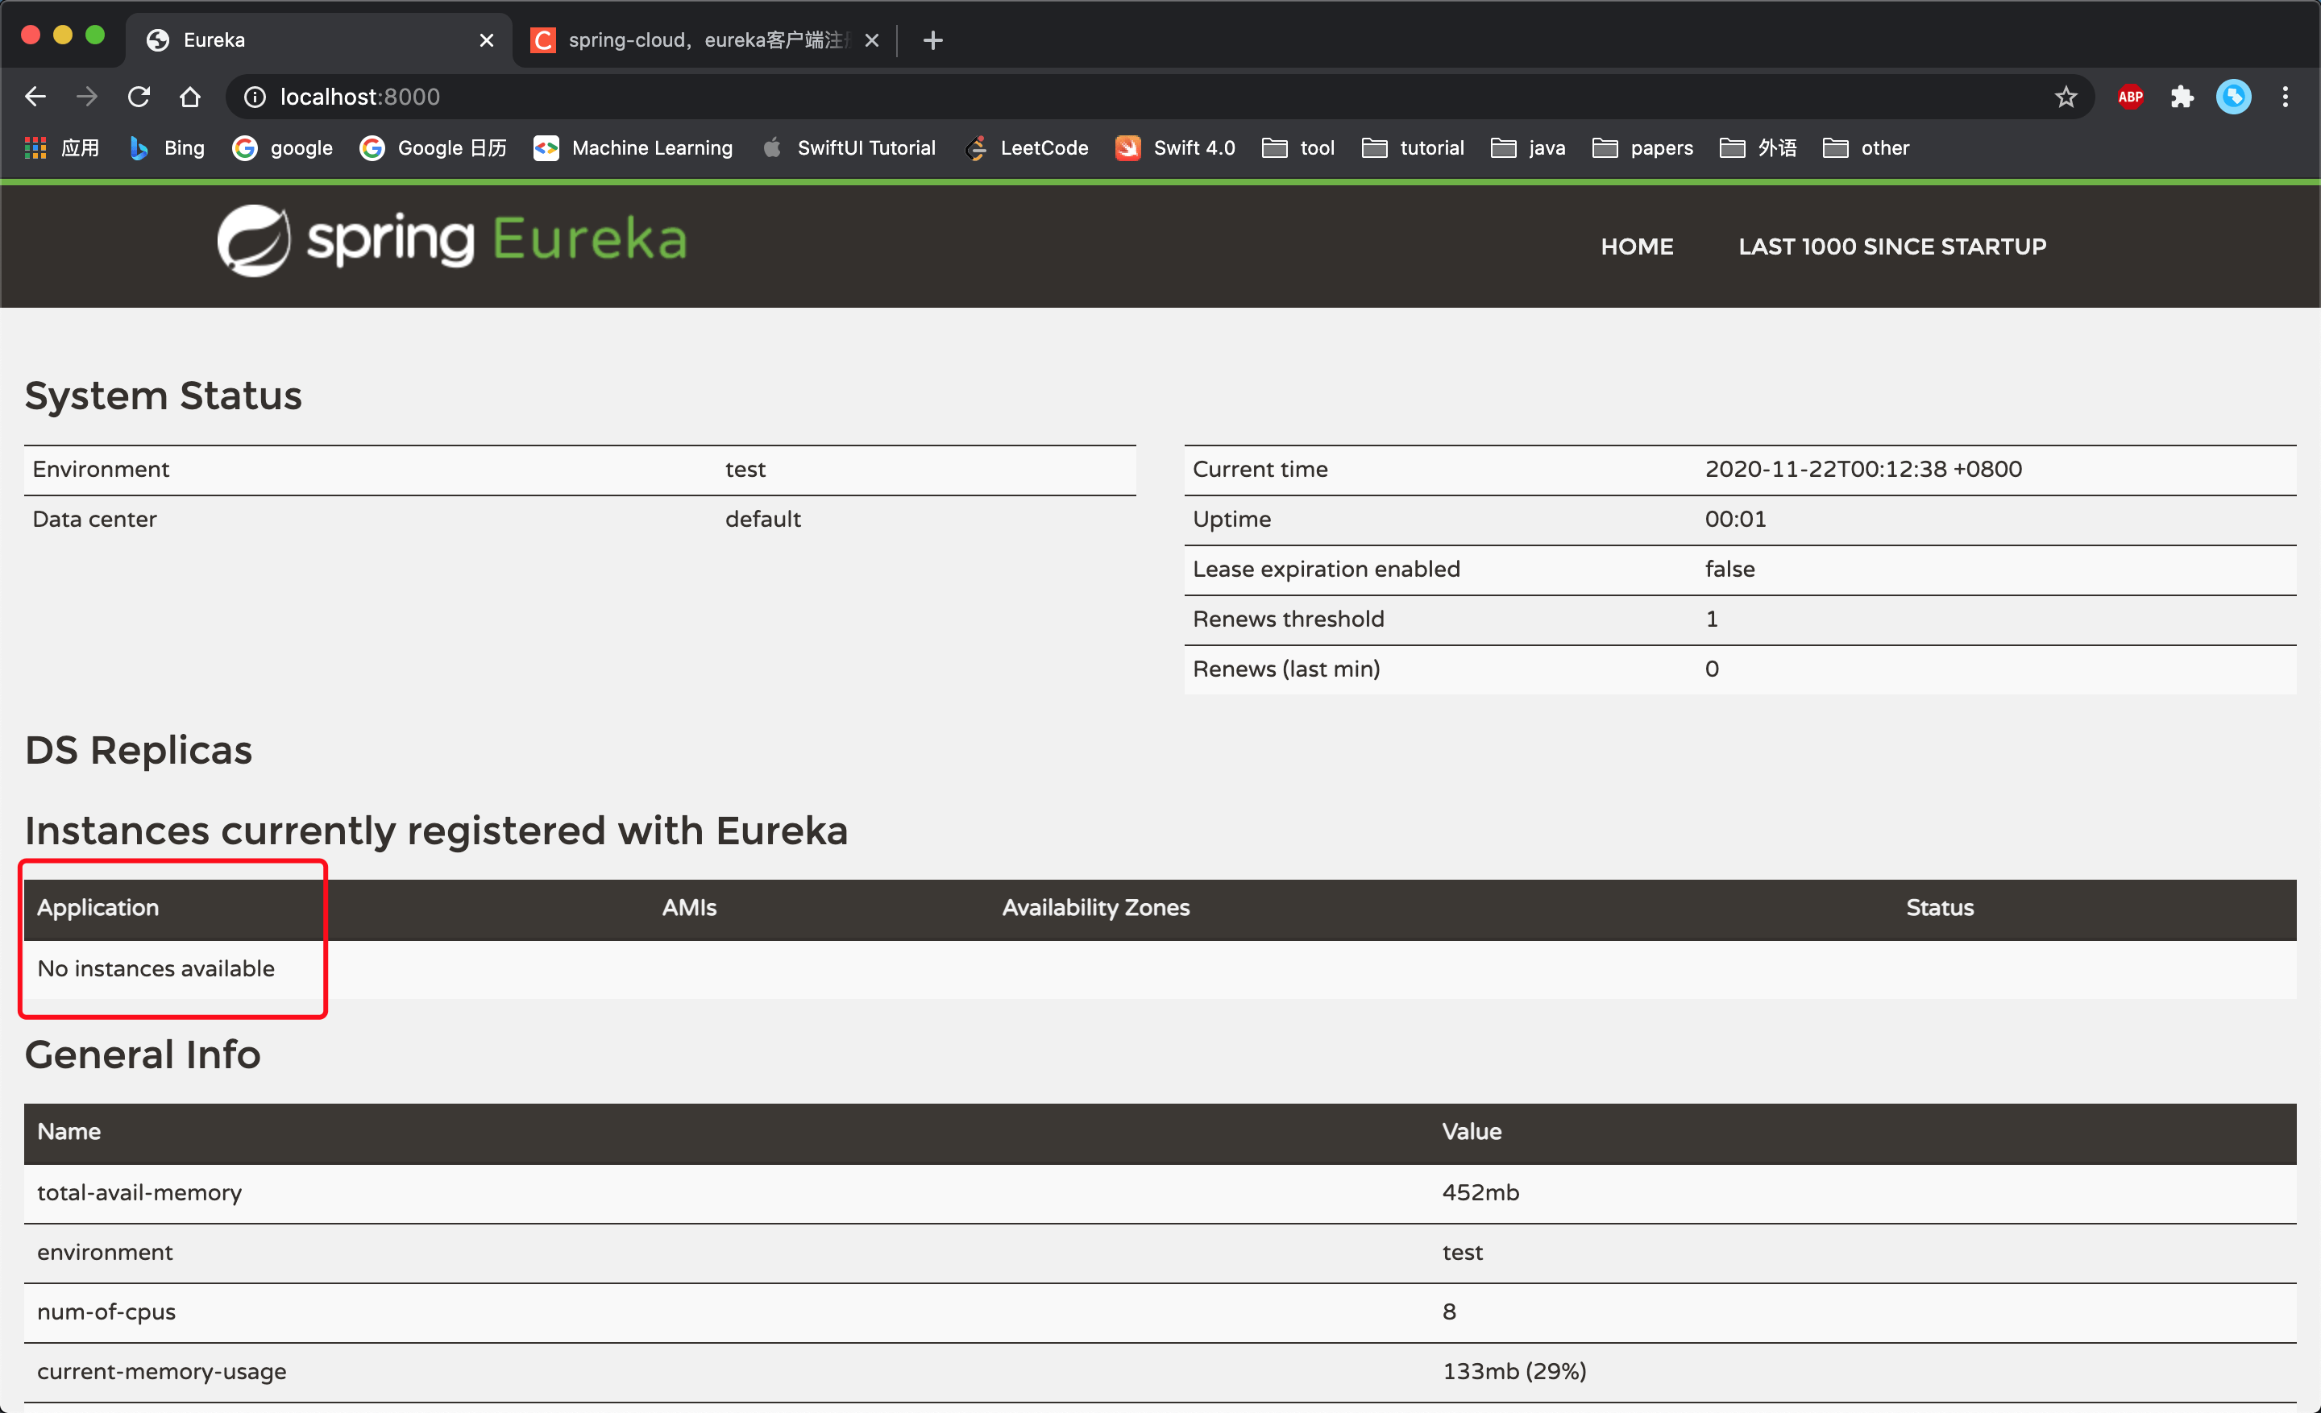The width and height of the screenshot is (2321, 1413).
Task: Click the 452mb memory value
Action: coord(1480,1193)
